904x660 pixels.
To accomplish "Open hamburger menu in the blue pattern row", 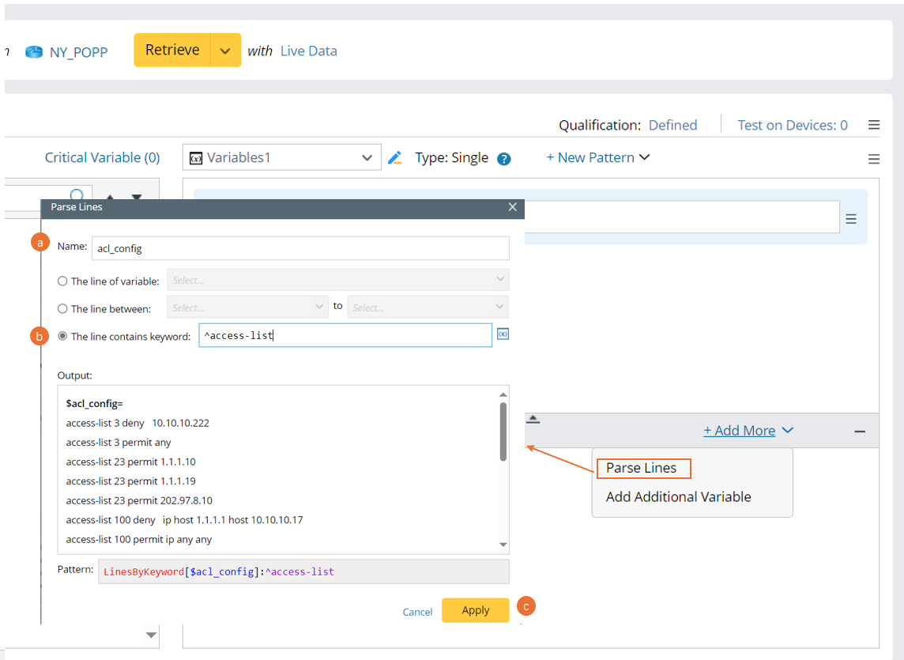I will [x=851, y=219].
